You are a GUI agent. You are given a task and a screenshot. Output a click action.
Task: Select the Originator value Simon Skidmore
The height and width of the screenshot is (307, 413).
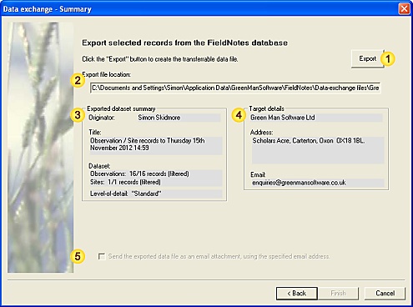(x=159, y=118)
